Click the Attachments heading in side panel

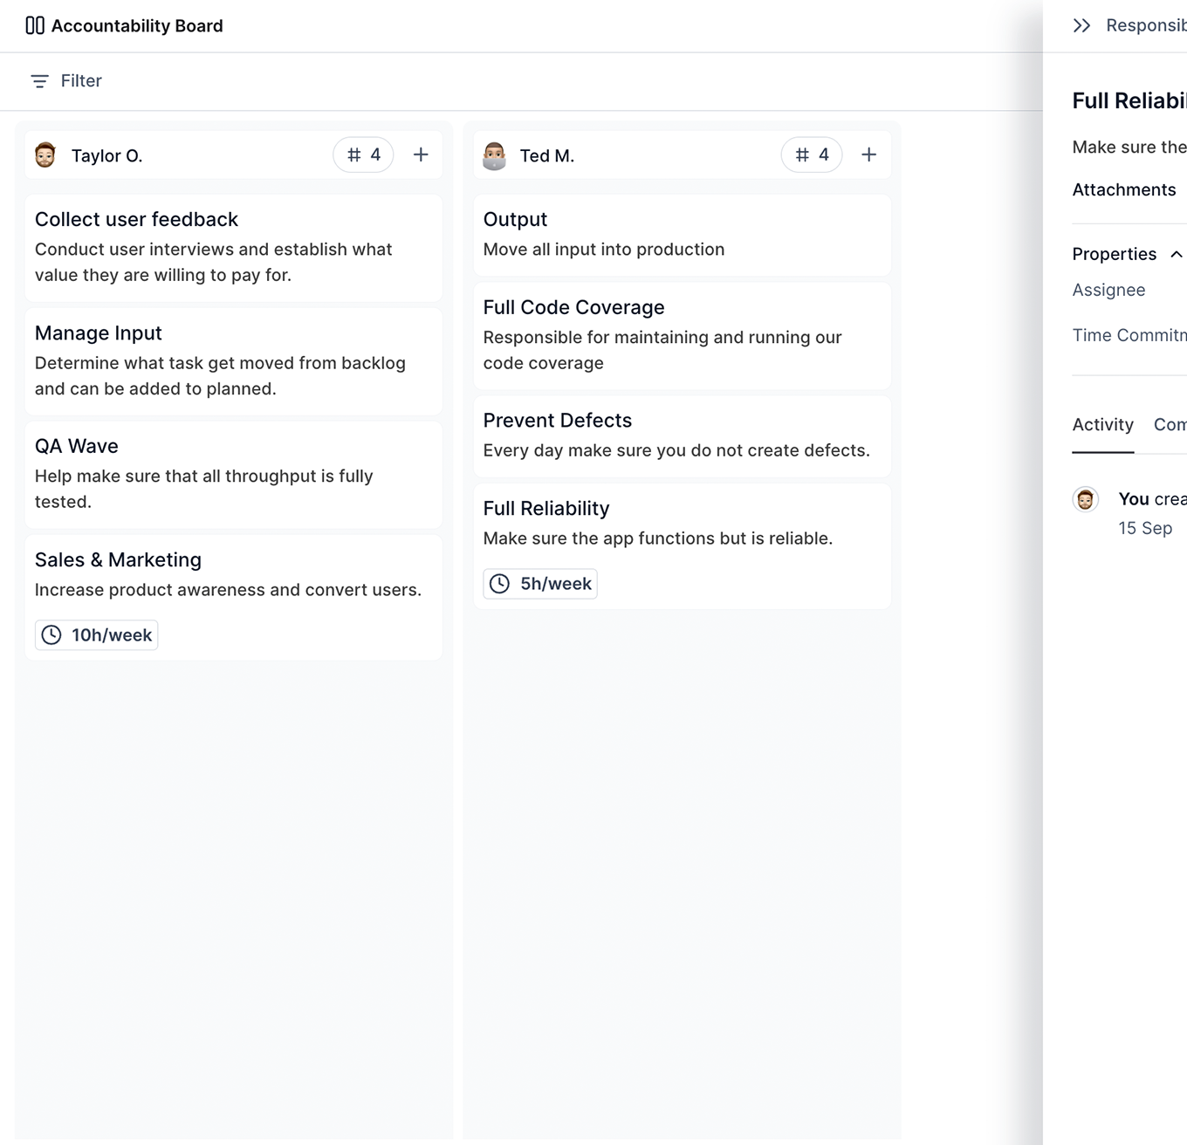pyautogui.click(x=1124, y=189)
